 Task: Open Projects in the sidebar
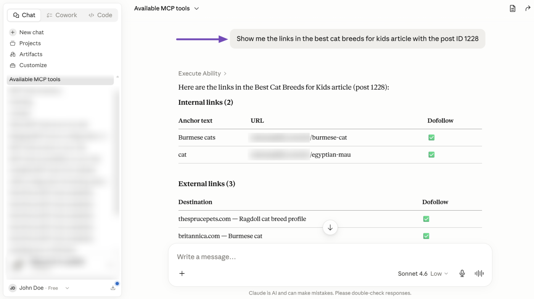pos(25,43)
